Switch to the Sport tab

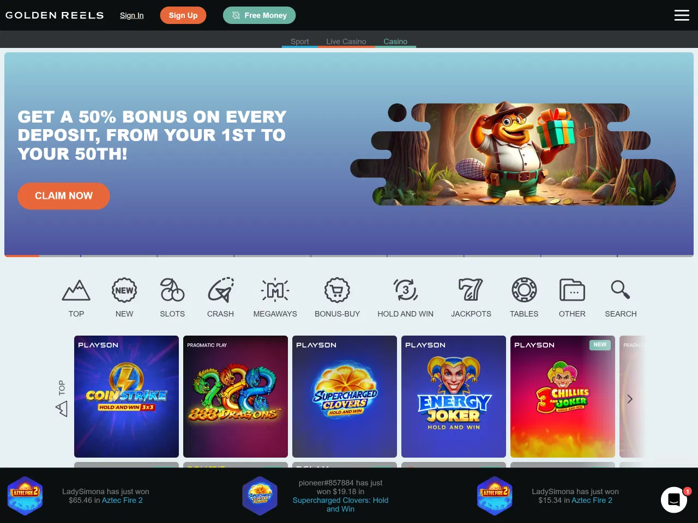click(299, 41)
